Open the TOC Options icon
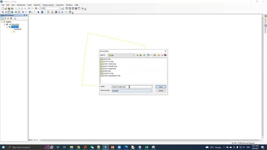 point(15,18)
